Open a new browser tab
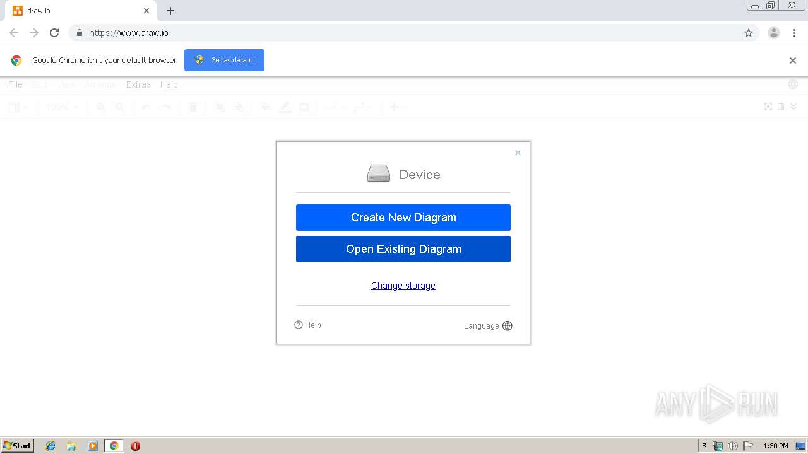The image size is (808, 454). [170, 11]
